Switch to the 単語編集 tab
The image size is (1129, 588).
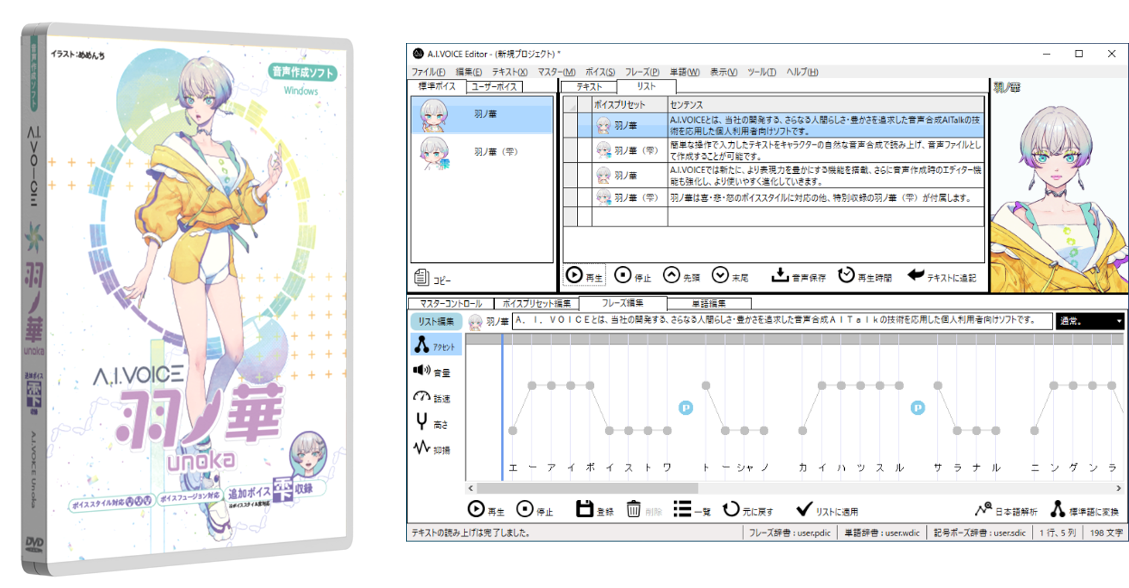[709, 303]
